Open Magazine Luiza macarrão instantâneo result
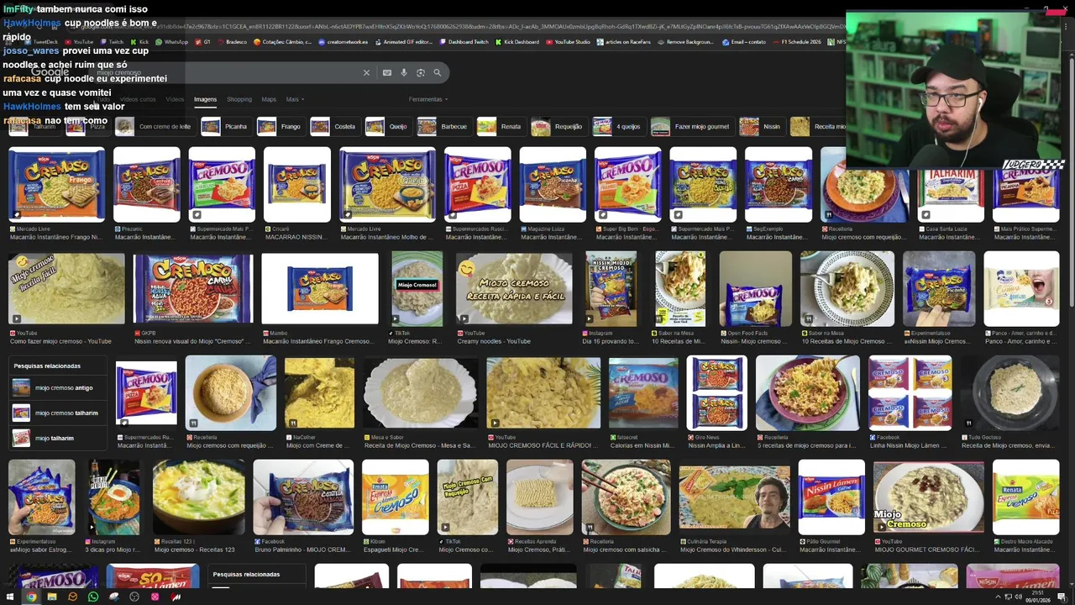1075x605 pixels. [x=553, y=185]
